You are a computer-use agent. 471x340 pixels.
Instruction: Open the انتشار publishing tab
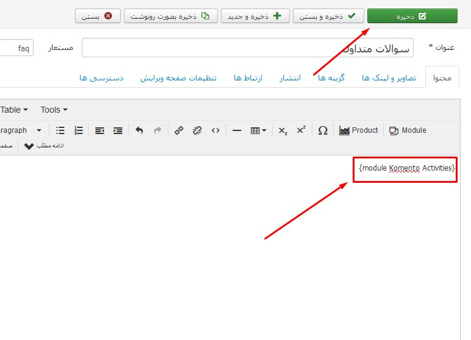(x=290, y=78)
